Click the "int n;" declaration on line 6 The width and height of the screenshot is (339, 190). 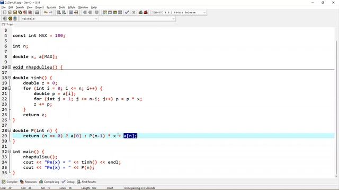20,46
